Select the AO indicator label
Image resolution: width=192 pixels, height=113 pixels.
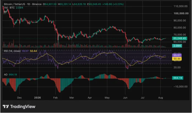coord(6,75)
